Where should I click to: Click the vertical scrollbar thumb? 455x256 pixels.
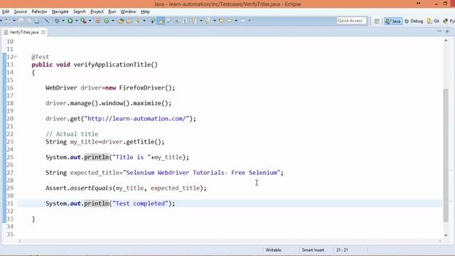coord(446,155)
